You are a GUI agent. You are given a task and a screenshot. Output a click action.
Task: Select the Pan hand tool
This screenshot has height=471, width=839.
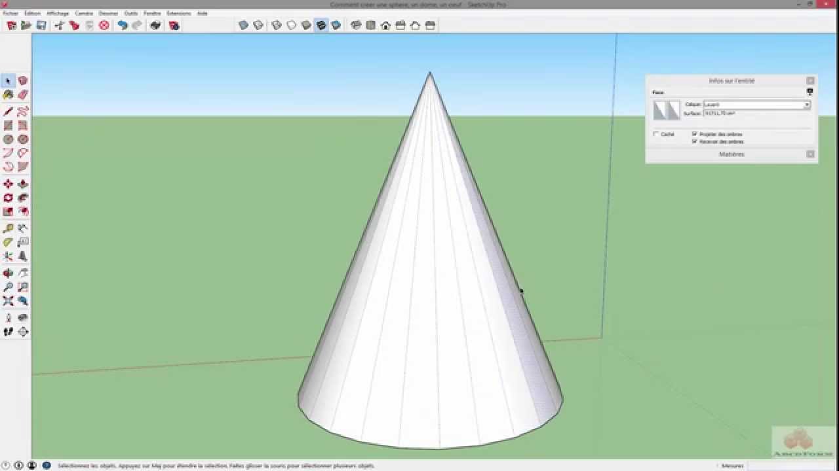23,273
